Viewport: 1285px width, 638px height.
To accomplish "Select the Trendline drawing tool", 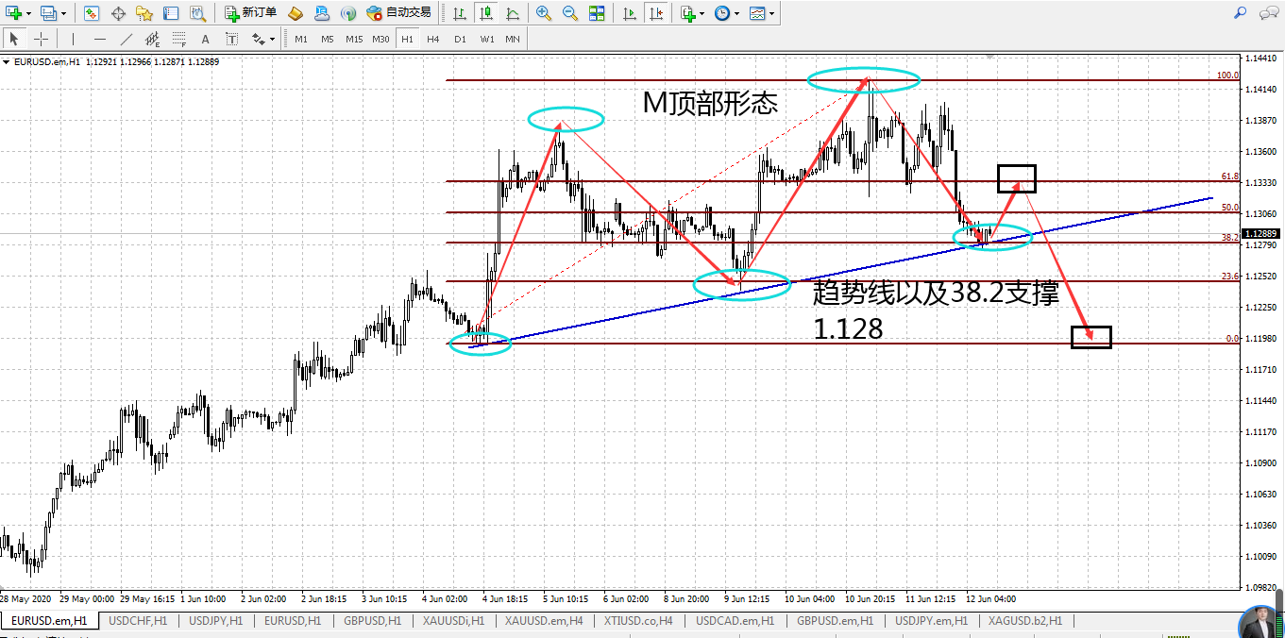I will pyautogui.click(x=127, y=39).
